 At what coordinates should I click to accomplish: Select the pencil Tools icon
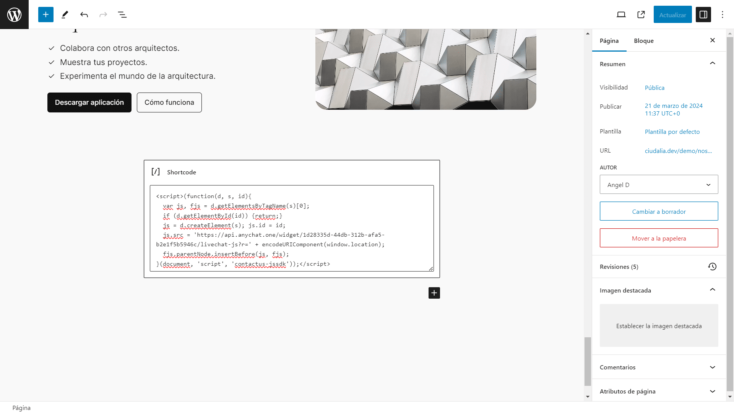click(x=65, y=15)
